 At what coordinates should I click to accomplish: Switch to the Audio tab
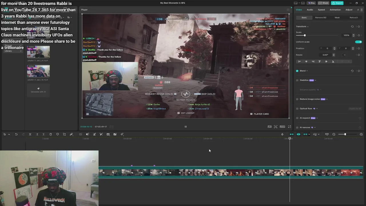(310, 10)
